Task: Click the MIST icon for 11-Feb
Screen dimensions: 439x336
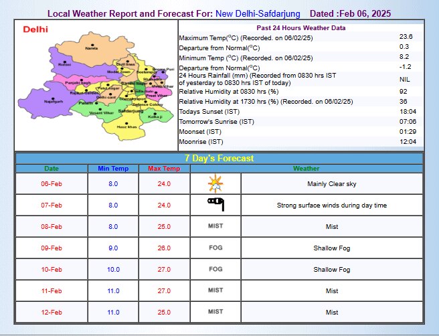Action: (215, 290)
